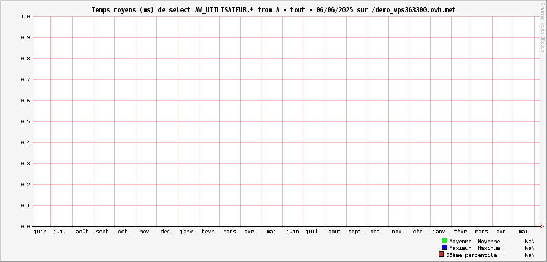Click the second 'janv.' x-axis label
The height and width of the screenshot is (262, 547).
[x=440, y=232]
